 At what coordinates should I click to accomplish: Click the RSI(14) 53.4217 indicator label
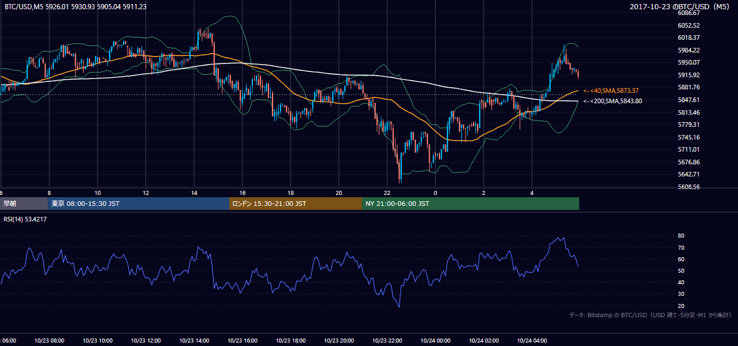click(x=25, y=219)
